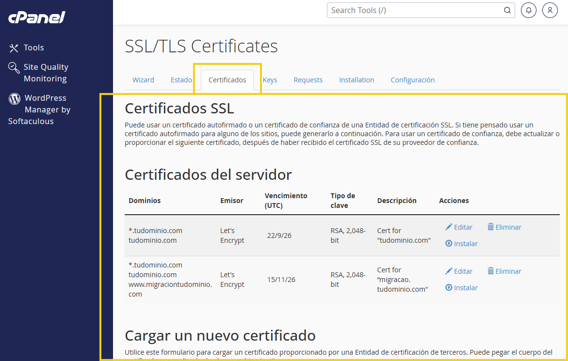Click Cert for "migracao.tudominio.com" description
Screen dimensions: 568x361
click(x=403, y=280)
